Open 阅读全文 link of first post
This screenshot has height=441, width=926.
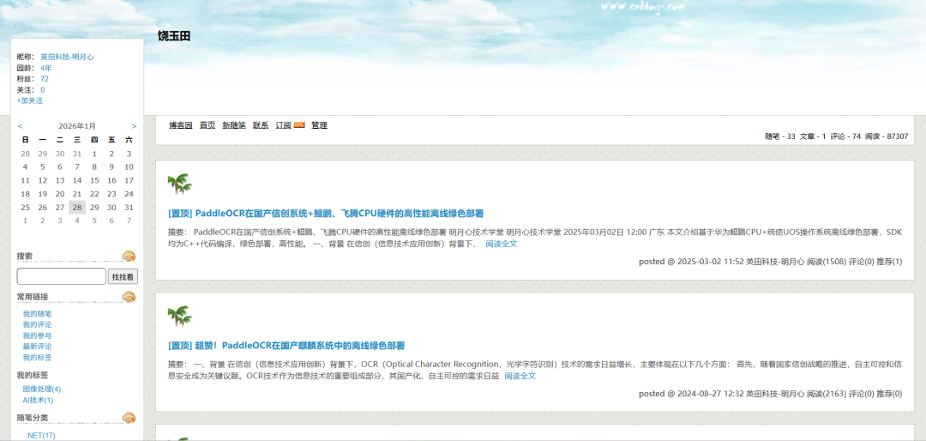502,244
